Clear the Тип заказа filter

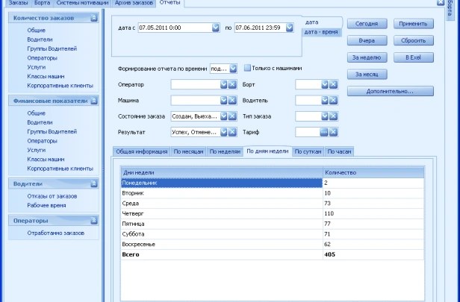(x=334, y=116)
